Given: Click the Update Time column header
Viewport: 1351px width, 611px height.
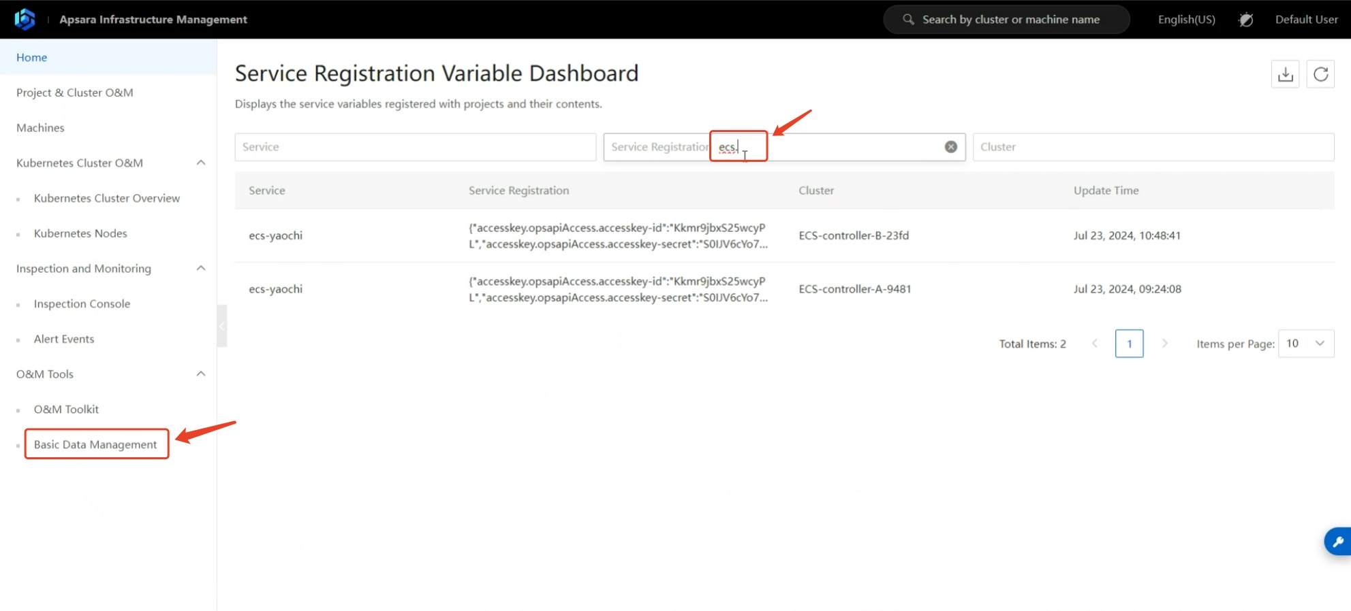Looking at the screenshot, I should (1106, 191).
